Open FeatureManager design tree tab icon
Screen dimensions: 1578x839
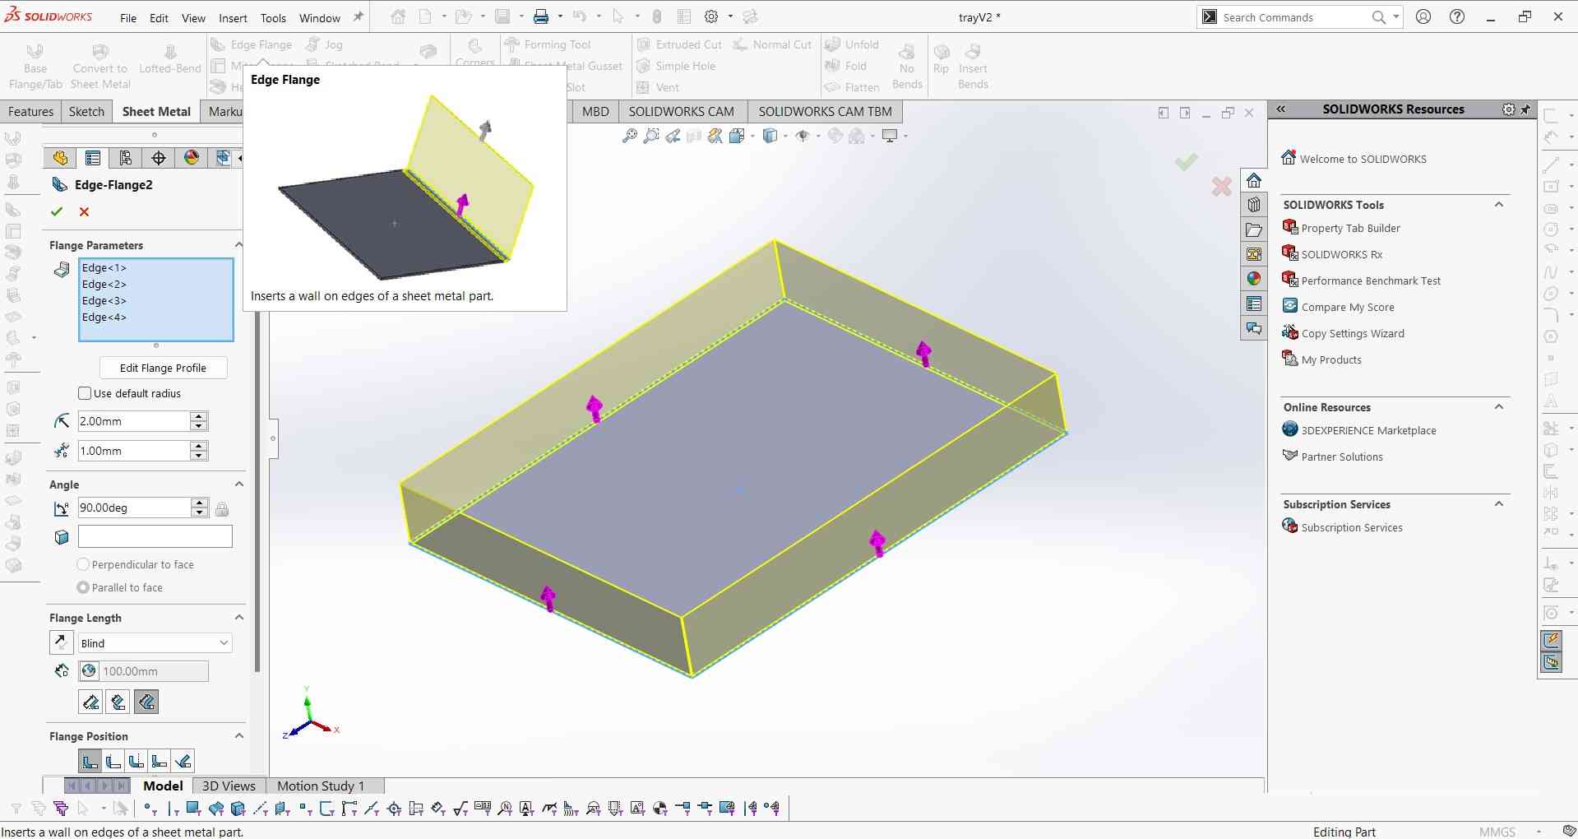click(x=60, y=158)
